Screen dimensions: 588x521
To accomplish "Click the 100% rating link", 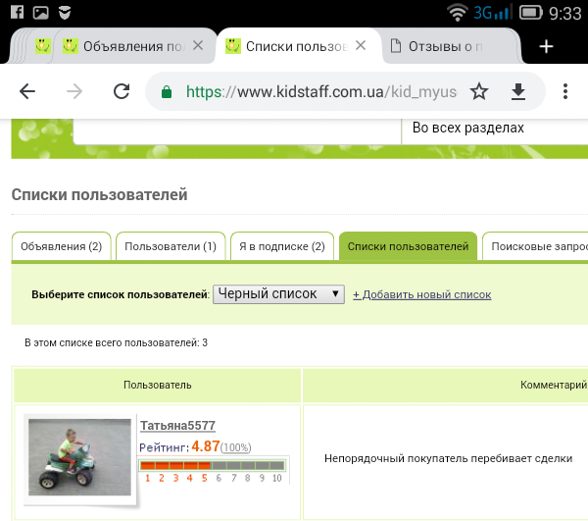I will [236, 447].
